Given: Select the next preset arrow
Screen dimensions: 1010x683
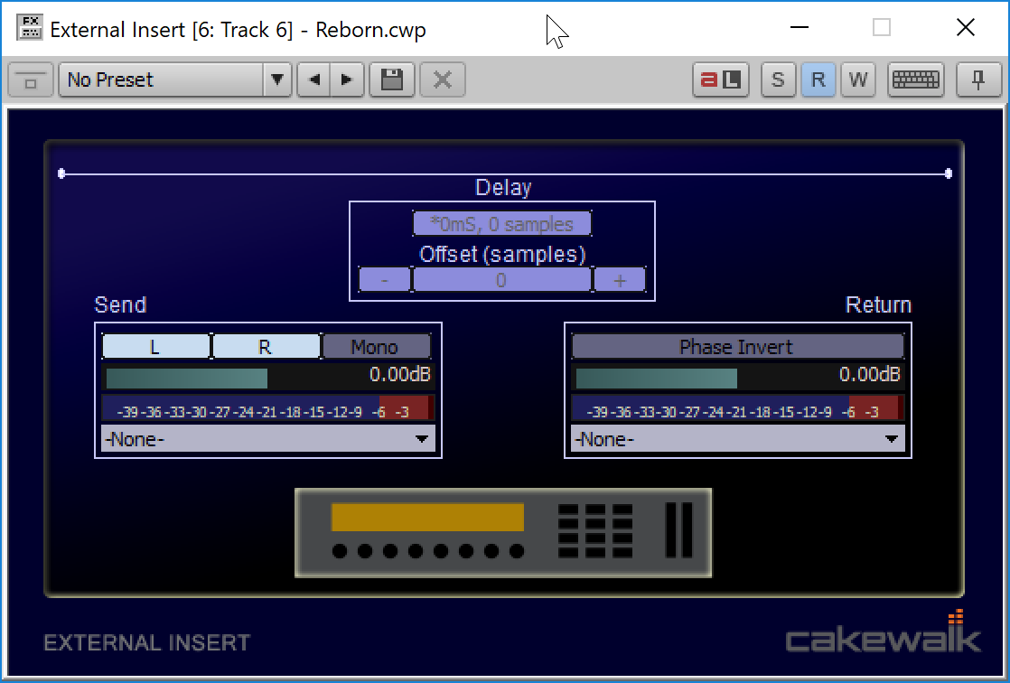Looking at the screenshot, I should pyautogui.click(x=346, y=80).
